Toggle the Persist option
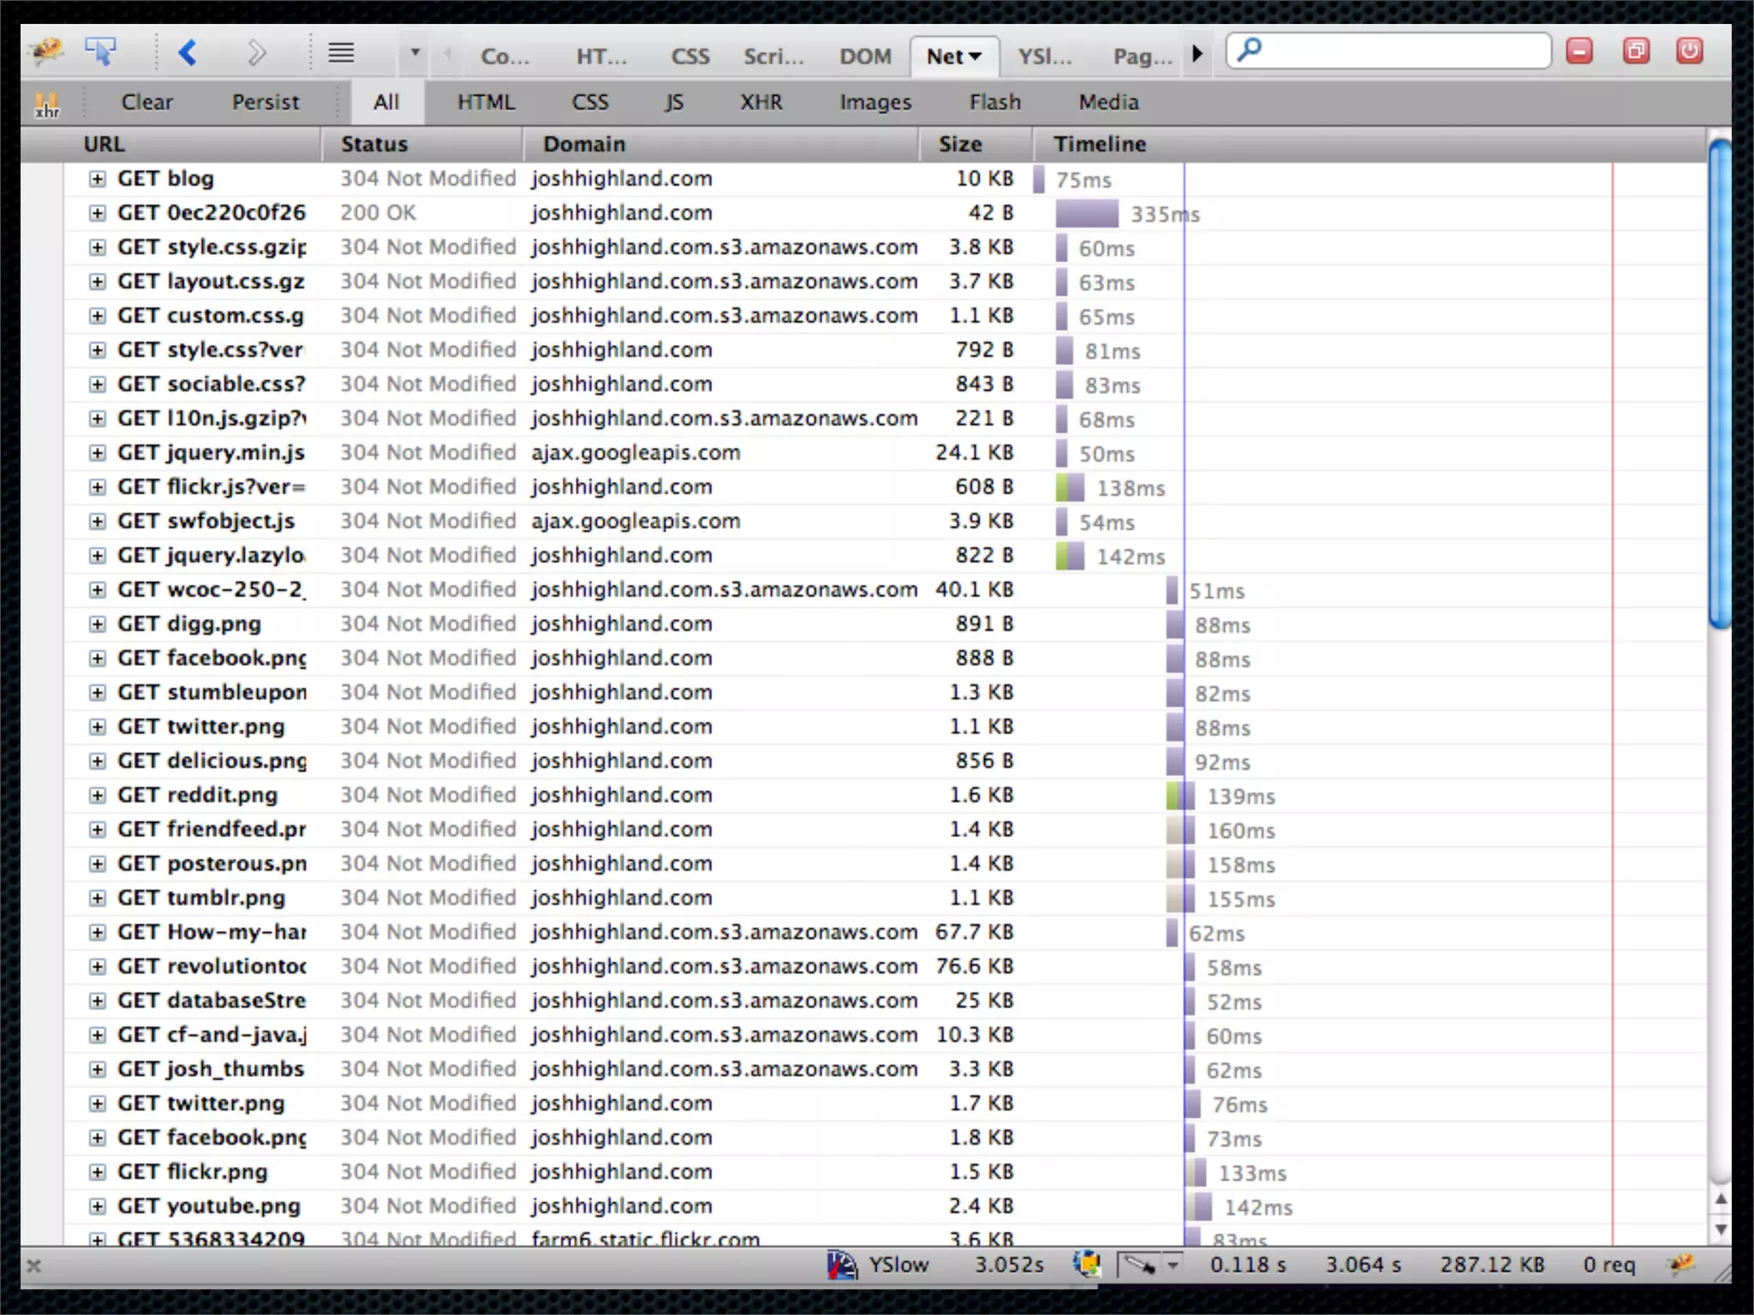Viewport: 1754px width, 1315px height. [x=265, y=102]
